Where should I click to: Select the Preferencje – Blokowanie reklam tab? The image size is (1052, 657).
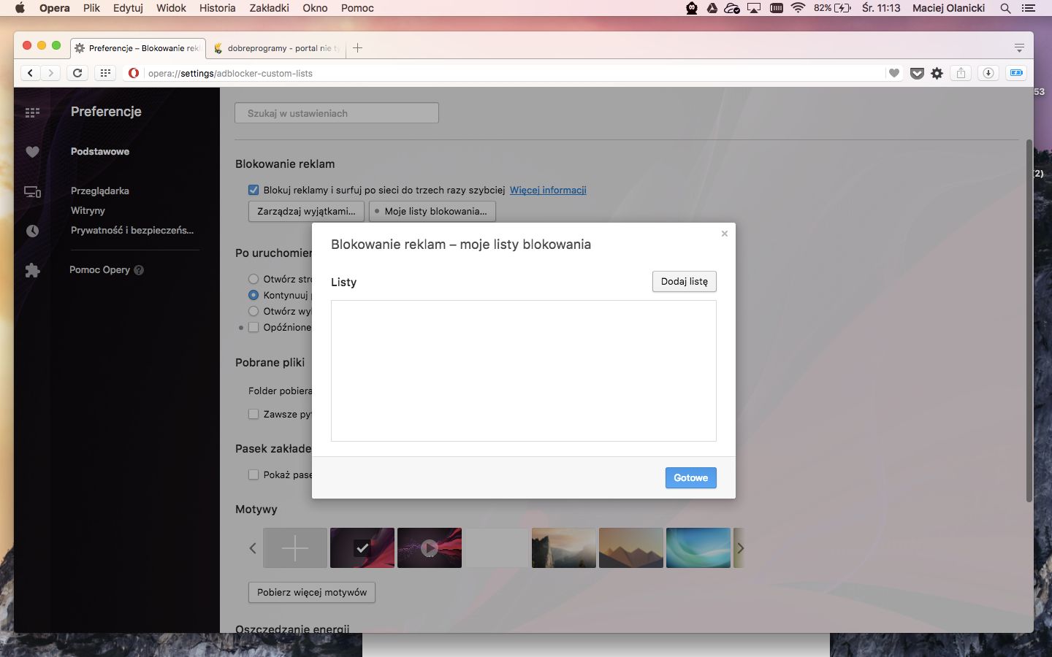(138, 48)
